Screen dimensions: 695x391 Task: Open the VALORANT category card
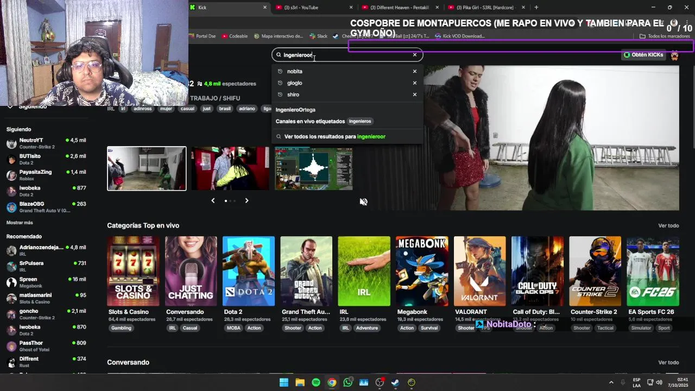click(479, 271)
